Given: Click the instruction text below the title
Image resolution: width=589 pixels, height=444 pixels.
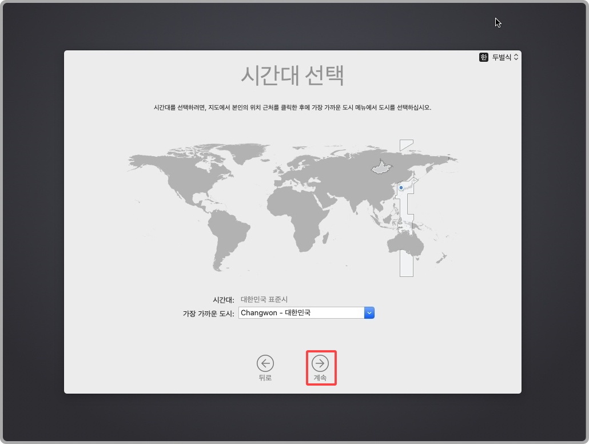Looking at the screenshot, I should 293,108.
